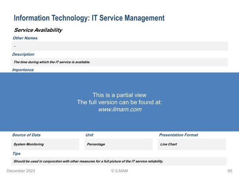Click the tip text about IT service reliability
Viewport: 239px width, 179px height.
88,161
